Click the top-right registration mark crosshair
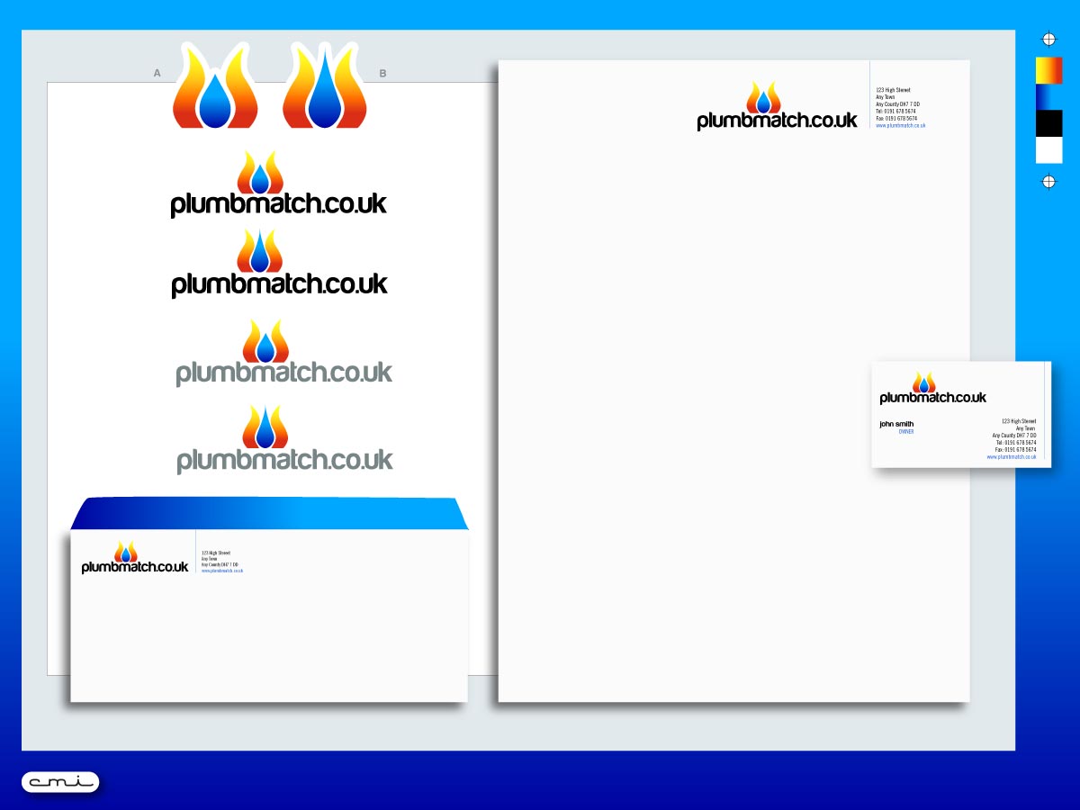Viewport: 1080px width, 810px height. [x=1048, y=38]
